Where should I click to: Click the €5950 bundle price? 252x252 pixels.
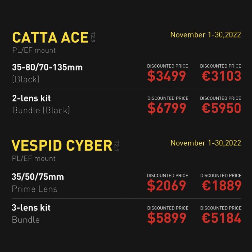tap(221, 108)
